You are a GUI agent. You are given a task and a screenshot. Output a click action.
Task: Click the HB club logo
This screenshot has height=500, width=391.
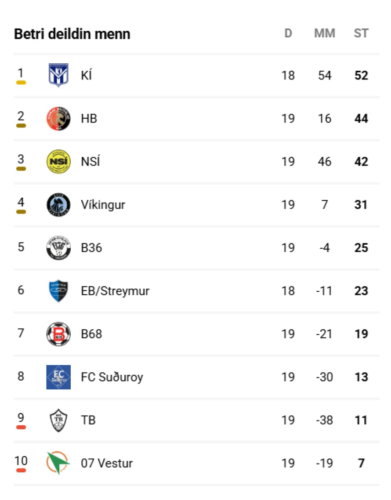point(58,119)
